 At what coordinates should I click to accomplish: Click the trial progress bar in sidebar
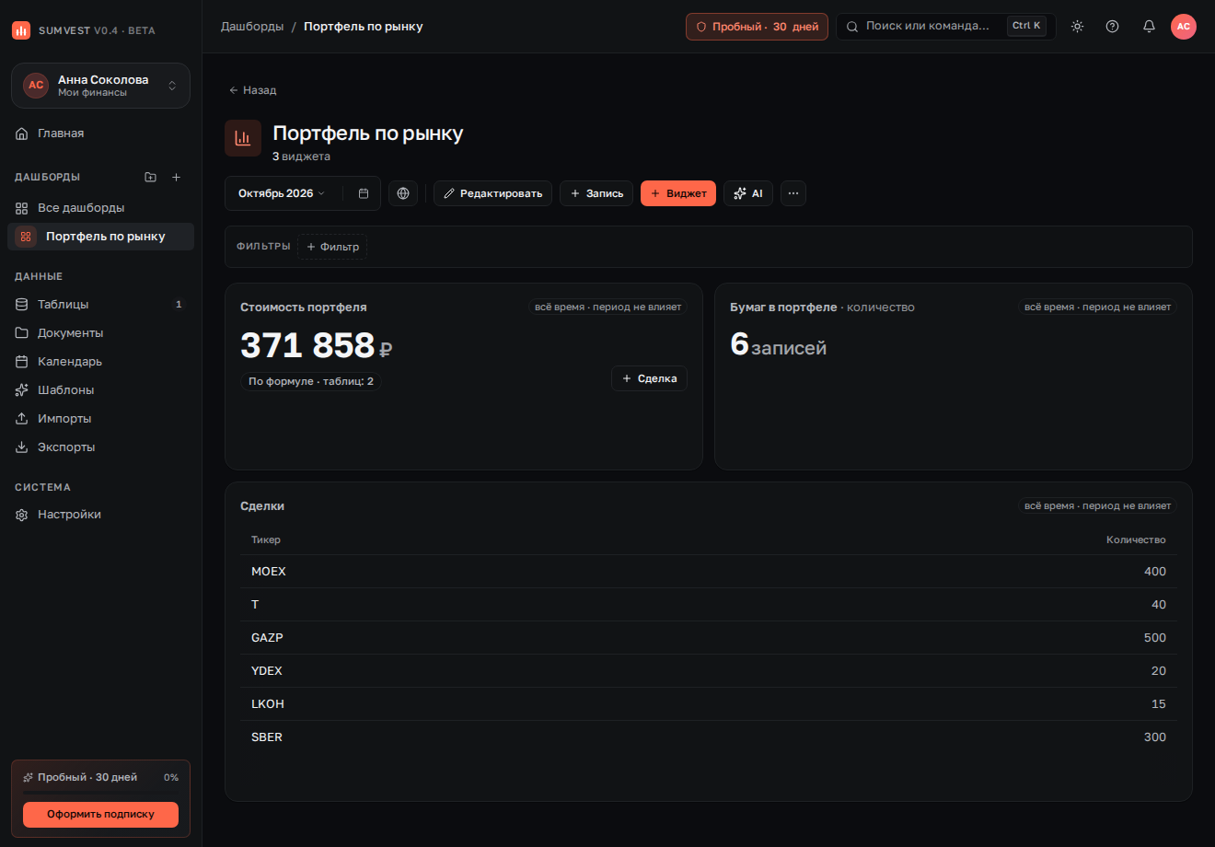(x=100, y=792)
